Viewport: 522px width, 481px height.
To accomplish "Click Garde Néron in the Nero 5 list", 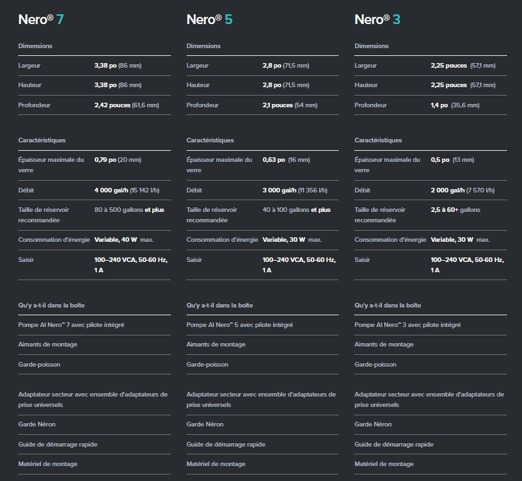I will (x=205, y=424).
